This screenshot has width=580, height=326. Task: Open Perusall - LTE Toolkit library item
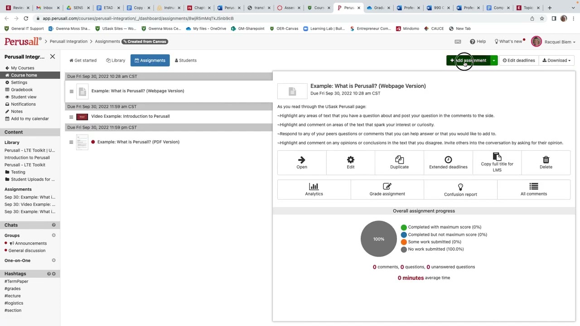tap(25, 165)
